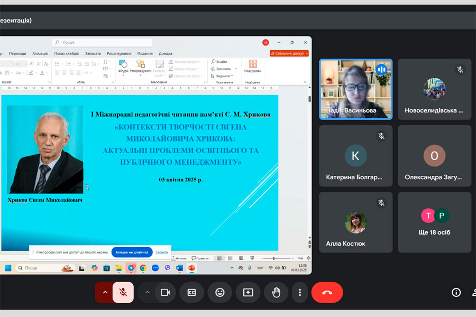476x317 pixels.
Task: Open Microsoft Store from the taskbar
Action: click(x=106, y=268)
